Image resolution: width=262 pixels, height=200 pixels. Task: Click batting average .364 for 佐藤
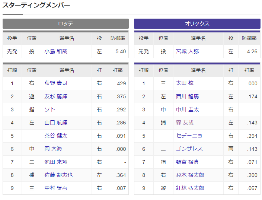click(121, 175)
